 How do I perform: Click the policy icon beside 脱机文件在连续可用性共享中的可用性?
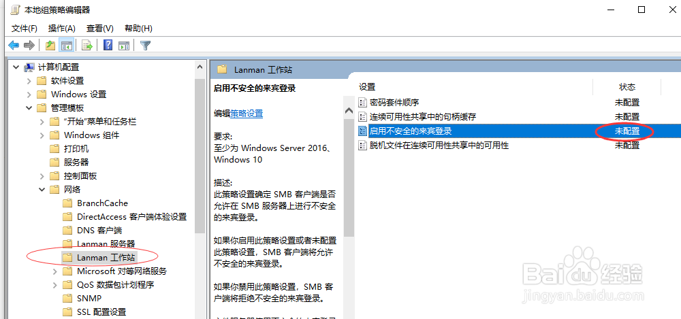pyautogui.click(x=363, y=145)
